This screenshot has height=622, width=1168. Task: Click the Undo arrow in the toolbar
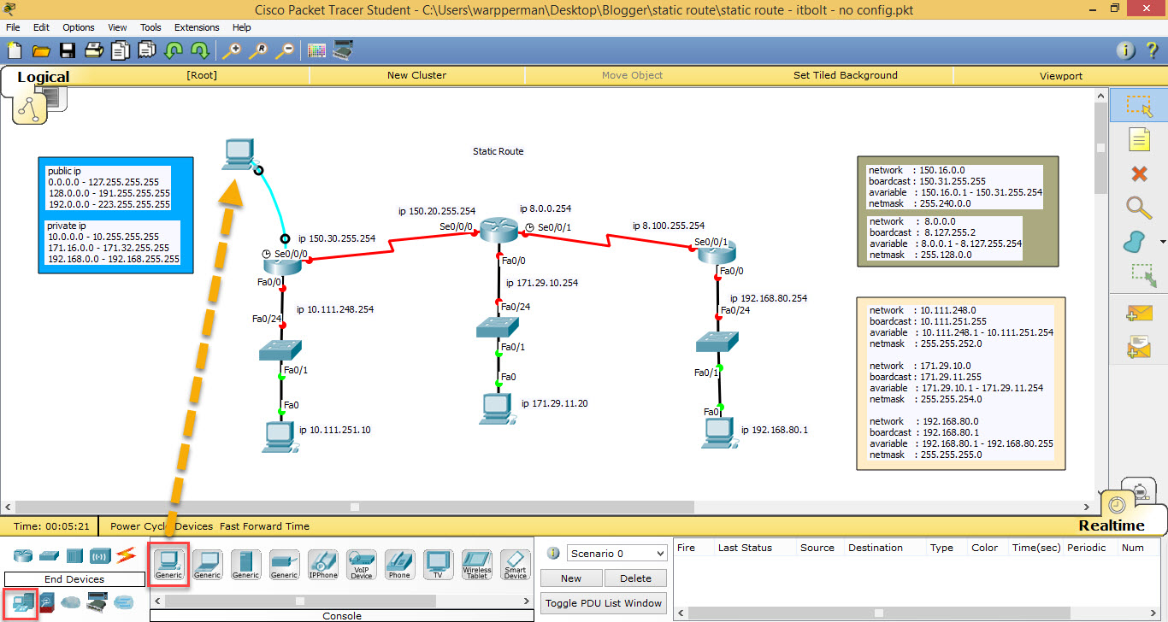174,50
